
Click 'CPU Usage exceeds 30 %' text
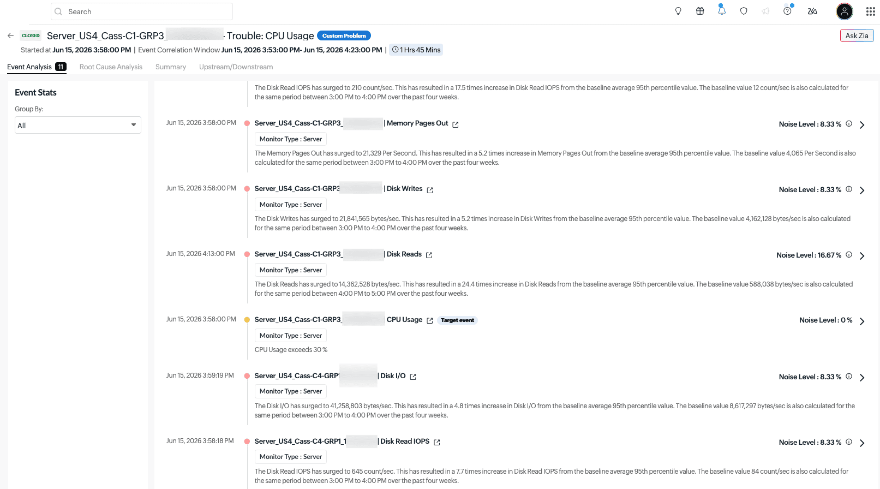(291, 350)
